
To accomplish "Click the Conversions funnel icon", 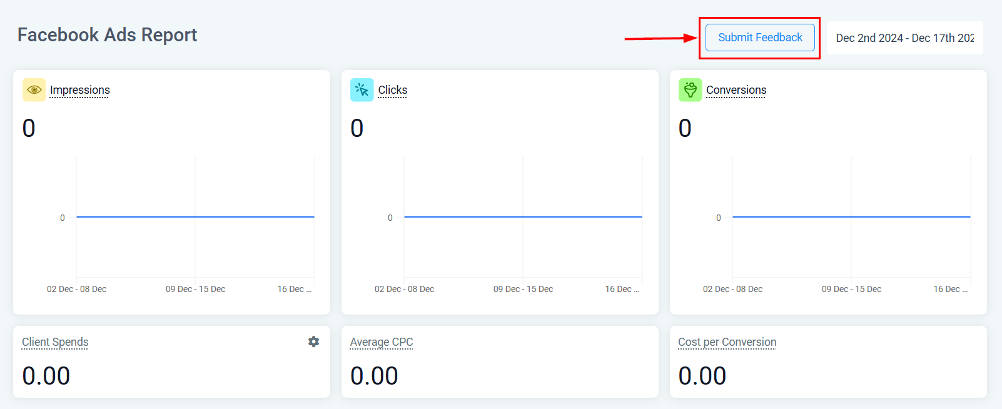I will click(x=690, y=90).
